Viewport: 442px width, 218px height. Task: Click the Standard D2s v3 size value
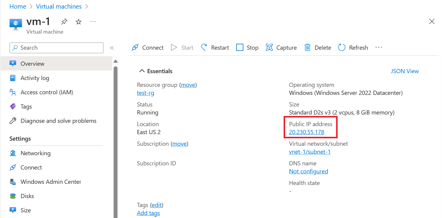pyautogui.click(x=342, y=112)
